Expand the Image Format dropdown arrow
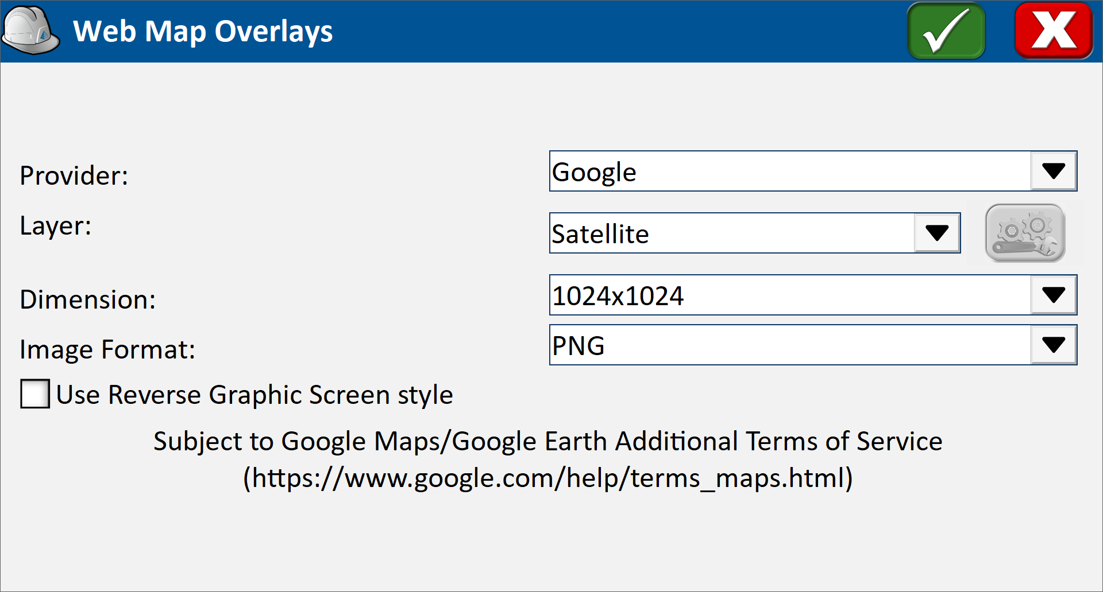 [x=1053, y=345]
